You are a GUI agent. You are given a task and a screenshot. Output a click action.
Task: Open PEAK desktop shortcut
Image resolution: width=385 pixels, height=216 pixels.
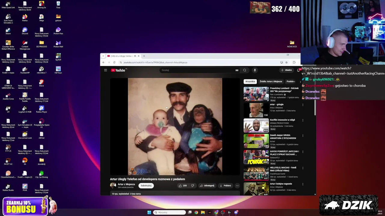tap(25, 187)
